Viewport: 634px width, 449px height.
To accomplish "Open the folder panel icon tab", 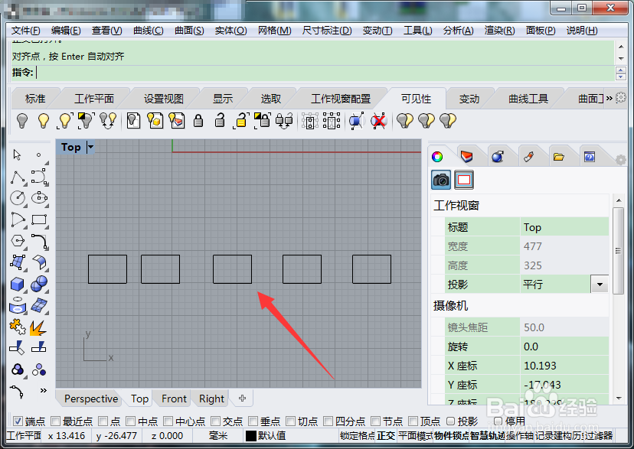I will 559,157.
